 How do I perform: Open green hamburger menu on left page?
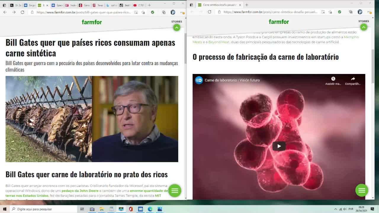click(175, 191)
